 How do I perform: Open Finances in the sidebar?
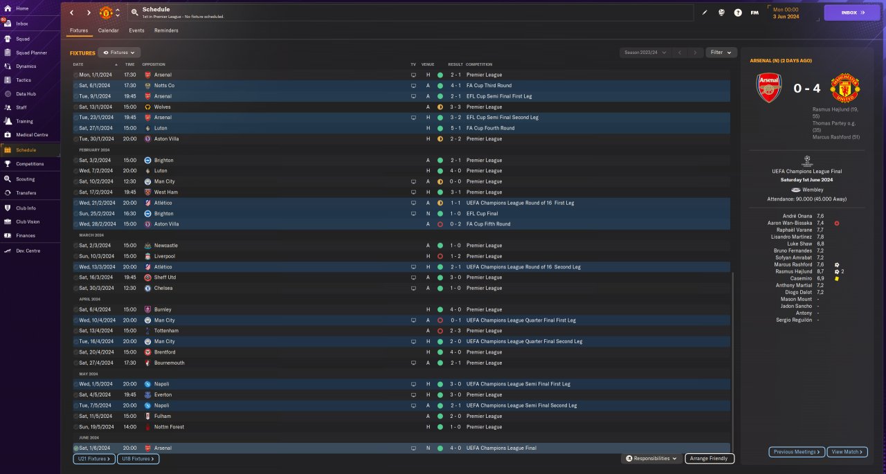tap(26, 236)
